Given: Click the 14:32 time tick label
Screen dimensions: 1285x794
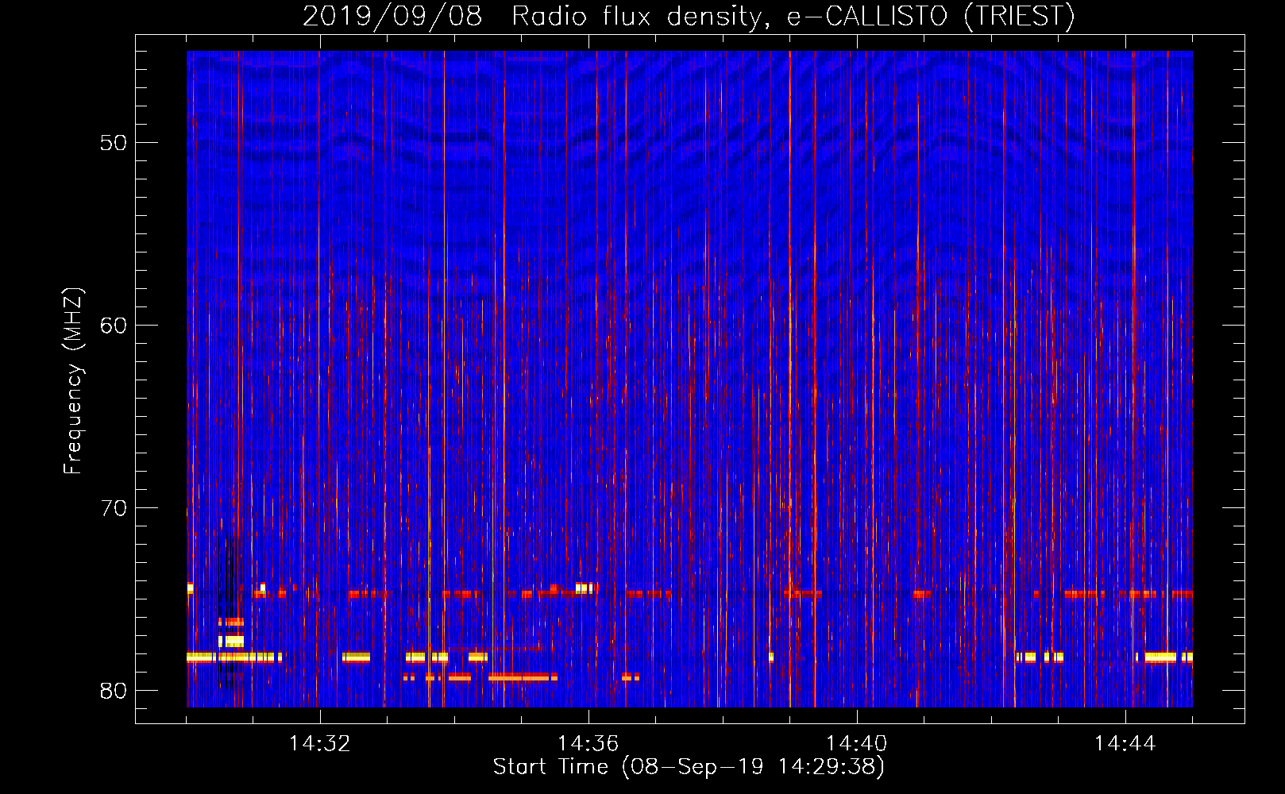Looking at the screenshot, I should click(x=320, y=744).
